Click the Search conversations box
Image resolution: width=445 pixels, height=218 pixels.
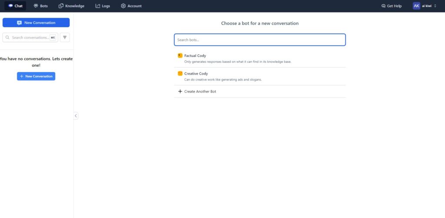pyautogui.click(x=30, y=37)
